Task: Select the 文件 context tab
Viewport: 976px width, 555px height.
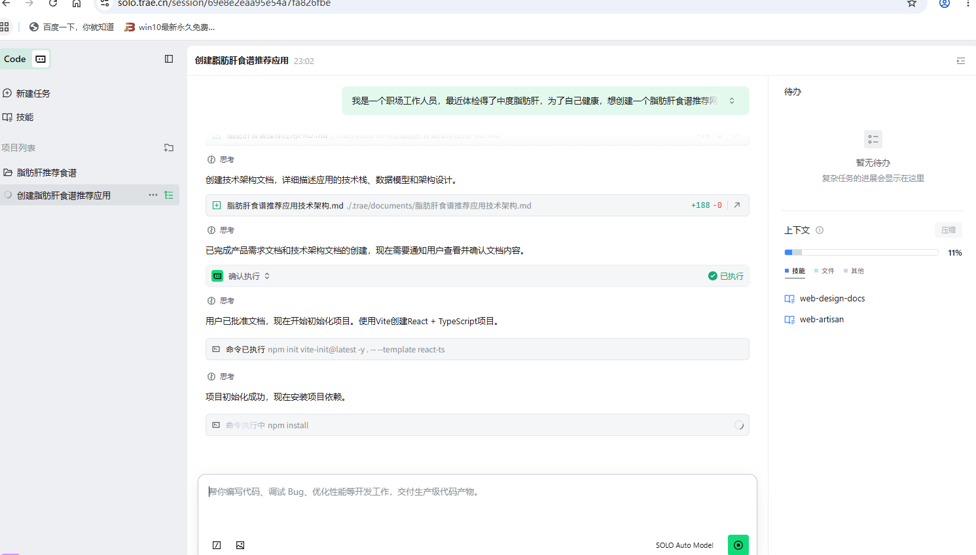Action: click(x=825, y=271)
